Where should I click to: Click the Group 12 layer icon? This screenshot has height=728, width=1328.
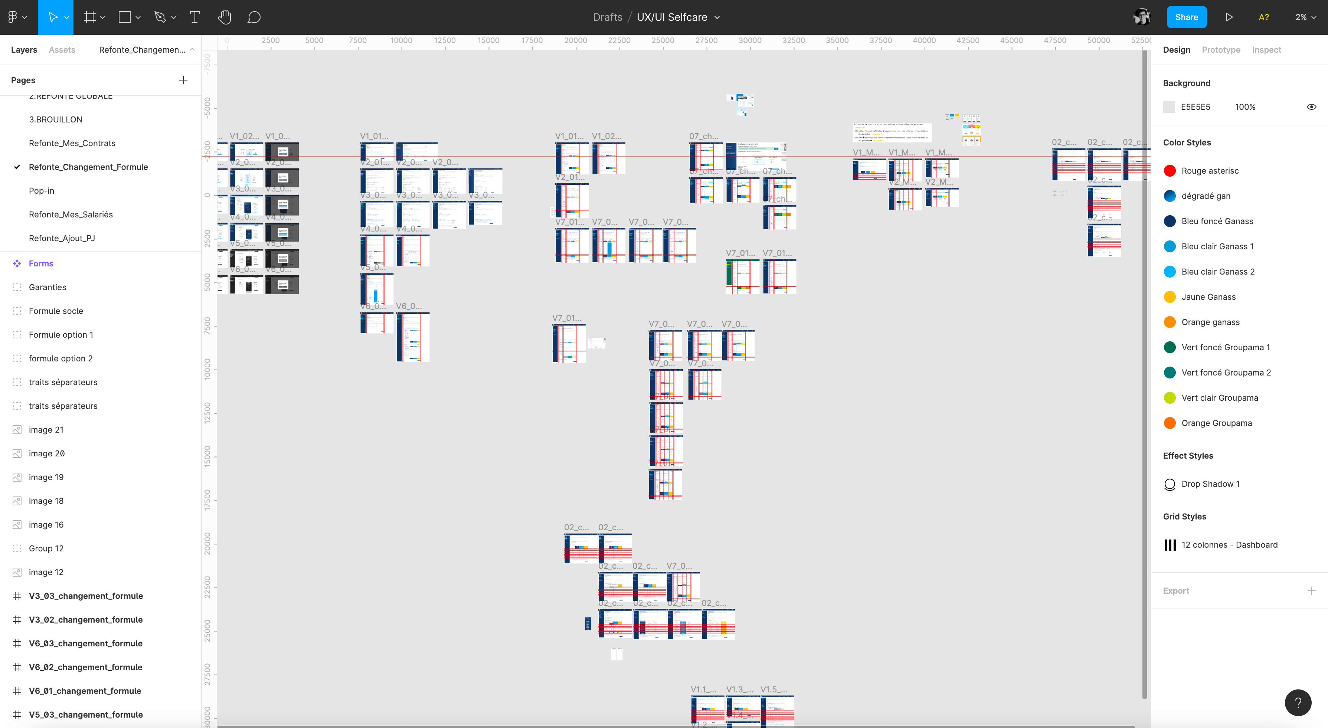(x=17, y=548)
